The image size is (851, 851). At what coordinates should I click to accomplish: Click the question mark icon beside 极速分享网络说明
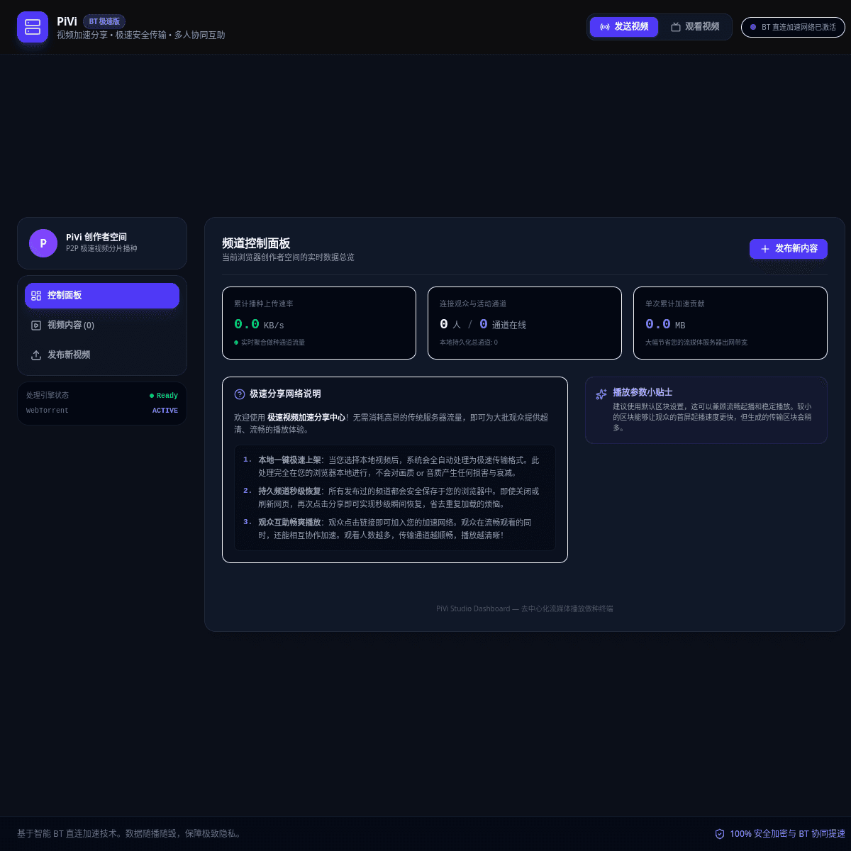240,394
